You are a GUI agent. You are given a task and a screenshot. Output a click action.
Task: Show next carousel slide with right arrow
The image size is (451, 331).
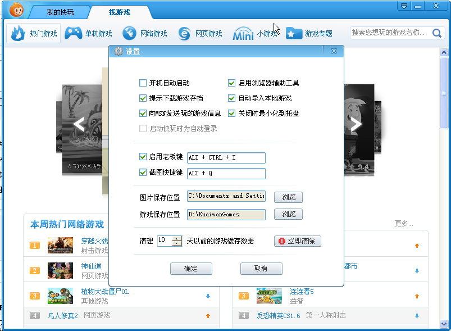click(356, 125)
